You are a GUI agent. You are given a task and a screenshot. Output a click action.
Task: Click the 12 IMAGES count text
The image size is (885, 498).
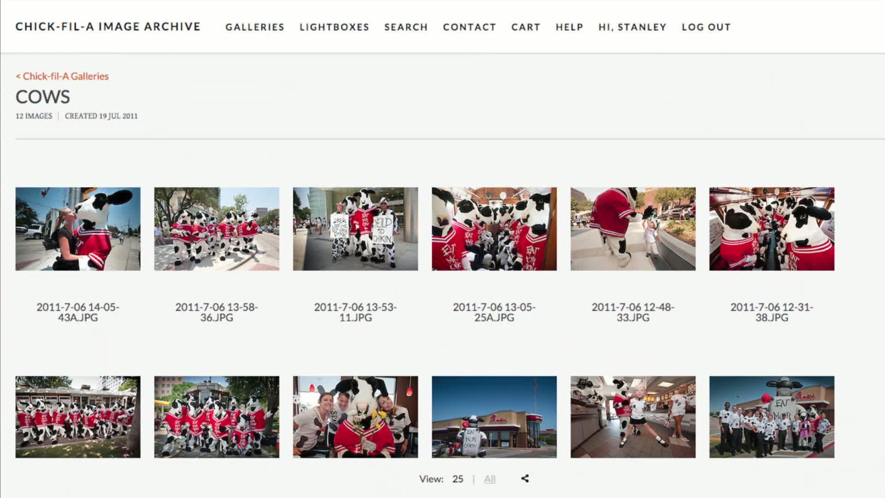pyautogui.click(x=34, y=116)
